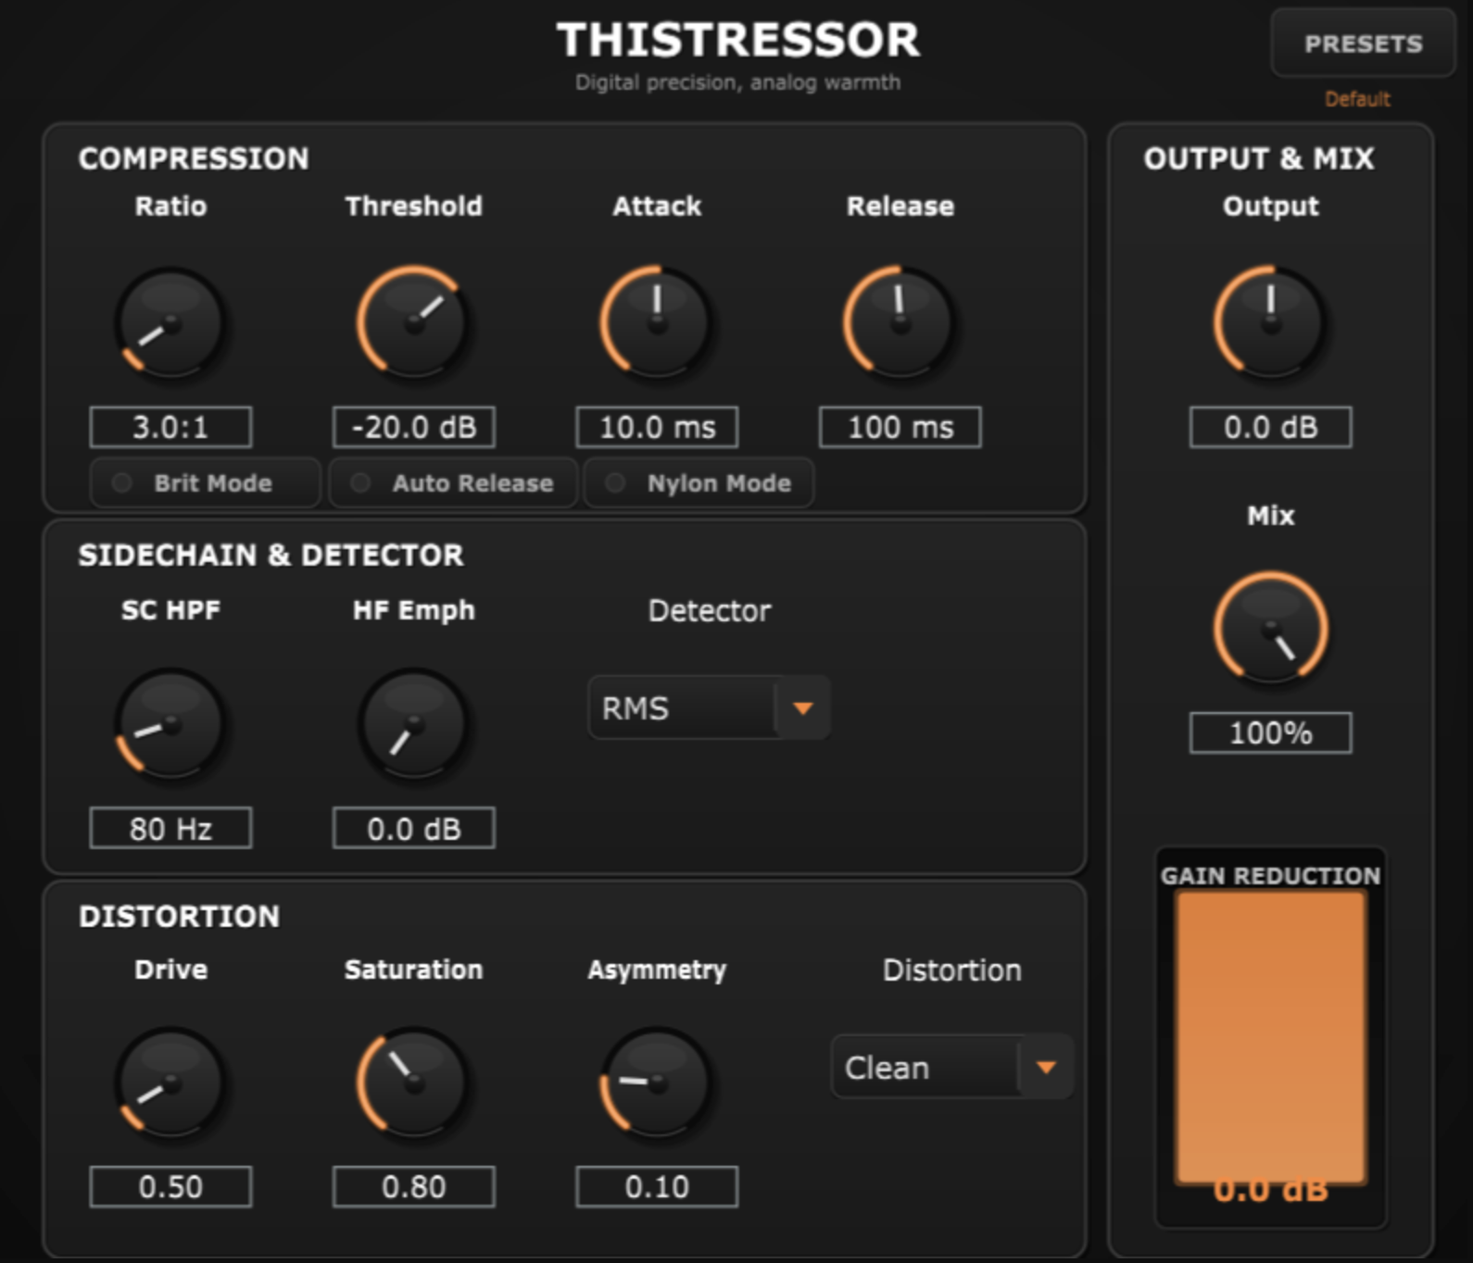
Task: Select the HF Emph knob
Action: coord(413,724)
